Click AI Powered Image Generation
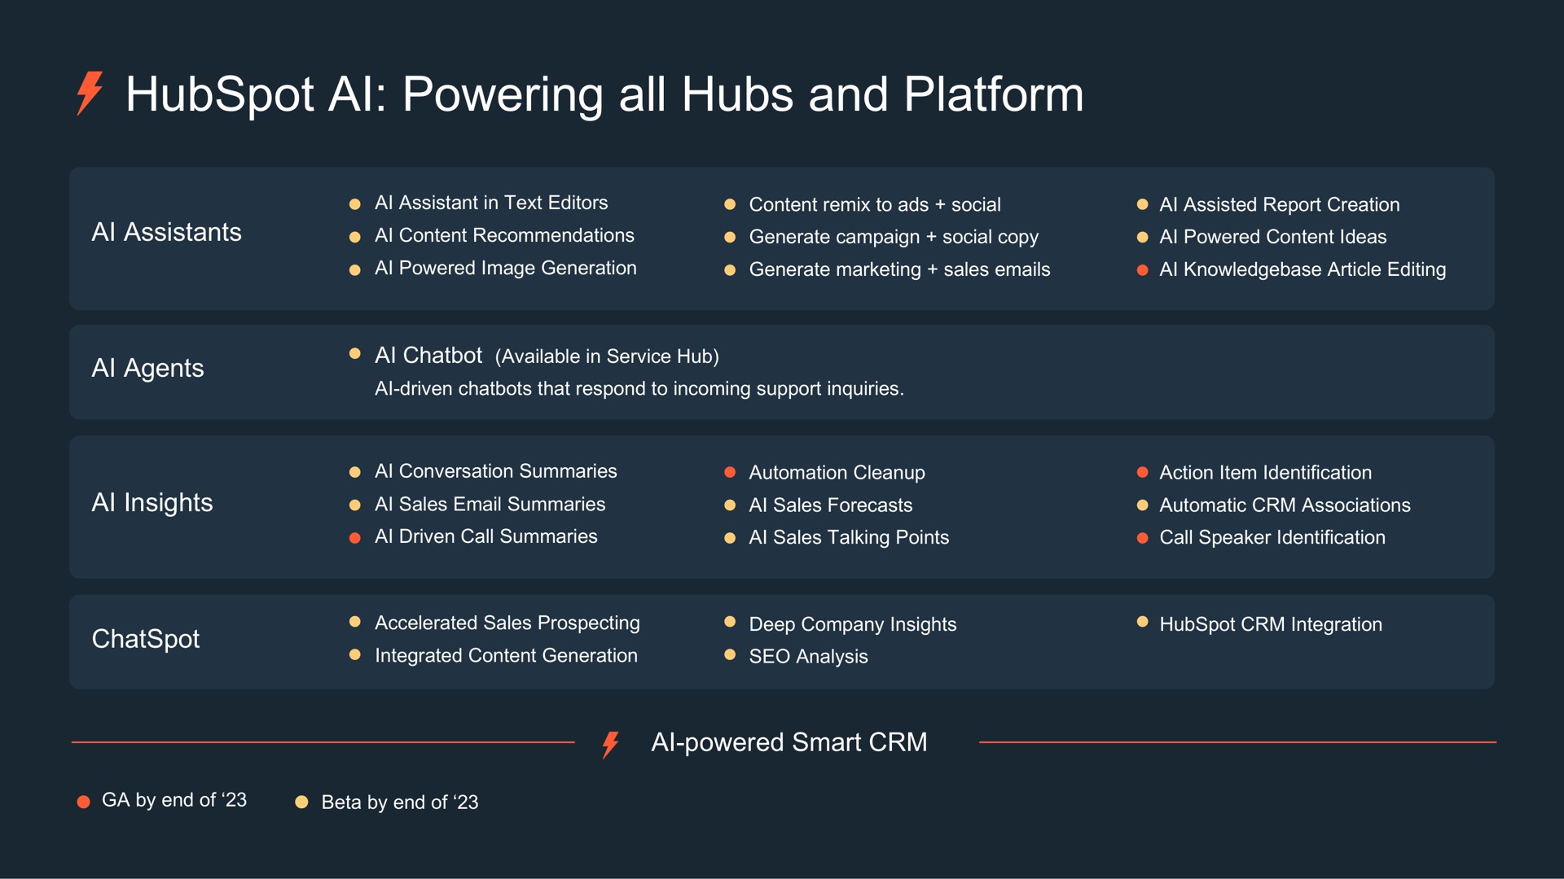 coord(506,268)
